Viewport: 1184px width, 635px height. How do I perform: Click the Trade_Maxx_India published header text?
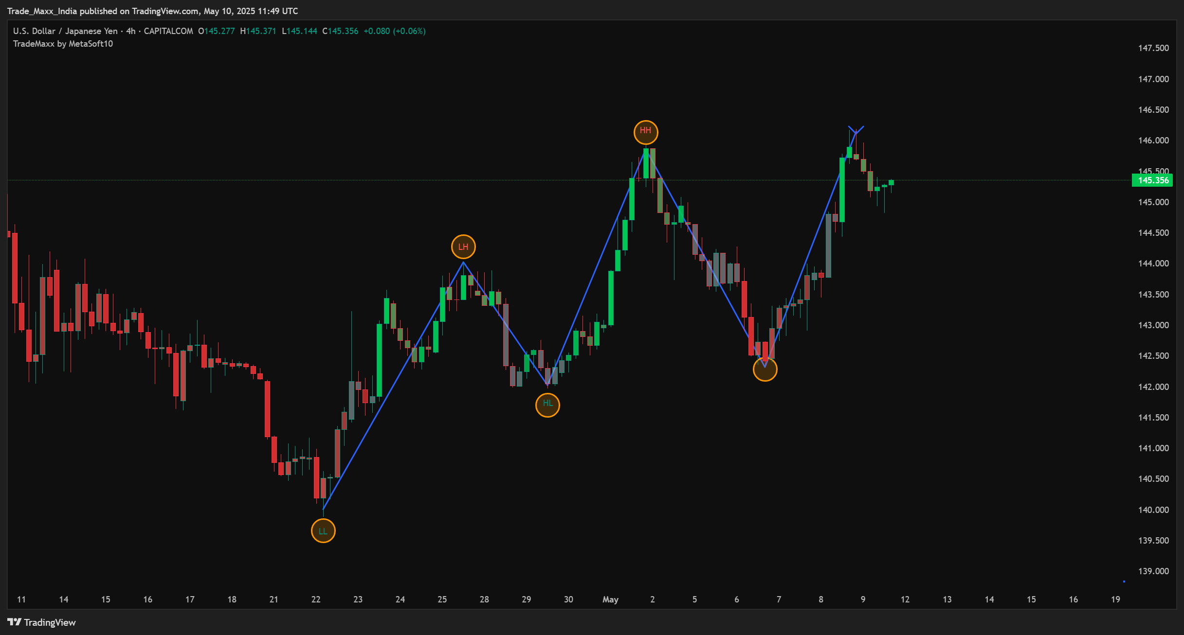point(152,11)
